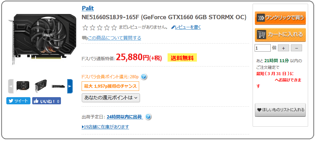Expand the 19店舗に在庫があります stock list
This screenshot has height=141, width=315.
(105, 127)
